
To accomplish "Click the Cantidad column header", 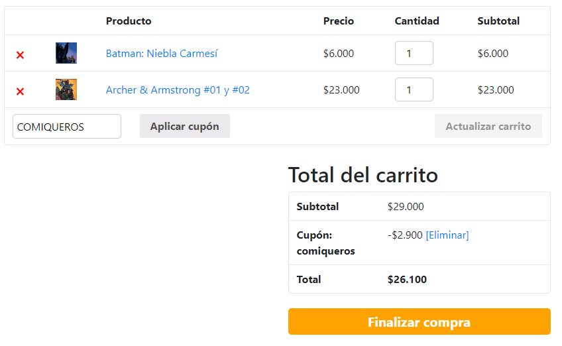I will (417, 21).
